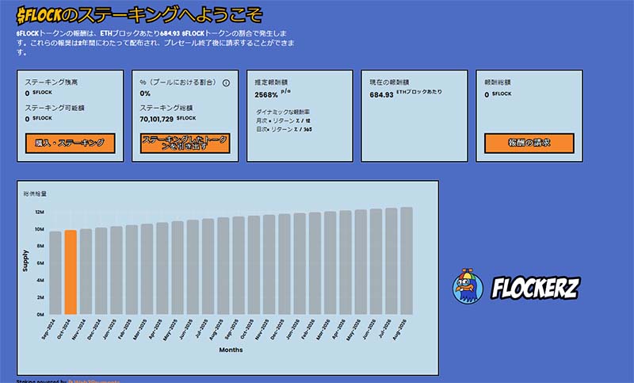
Task: Select the Nov-2025 supply bar
Action: (269, 265)
